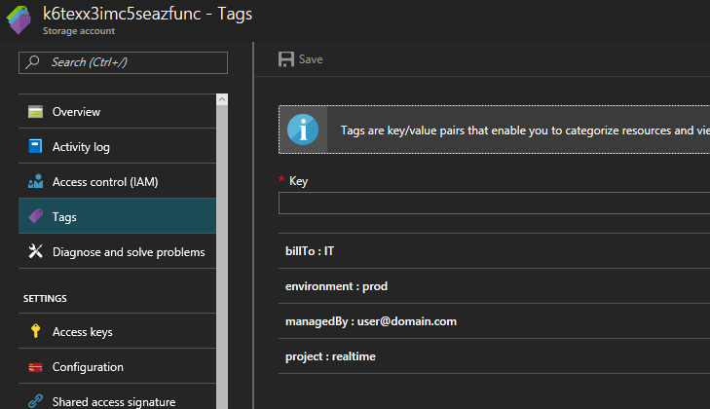The image size is (710, 409).
Task: Open the Overview menu item
Action: [76, 111]
